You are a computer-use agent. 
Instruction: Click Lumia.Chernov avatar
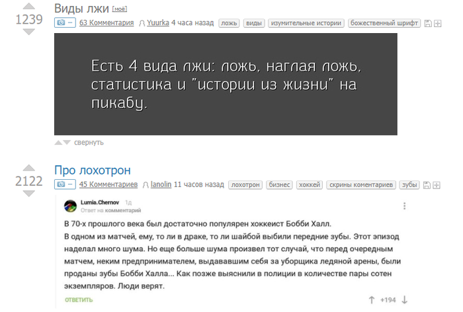pos(70,206)
